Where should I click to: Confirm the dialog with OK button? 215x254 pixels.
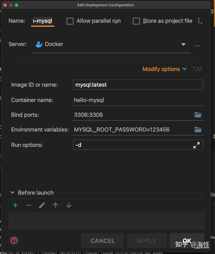(187, 241)
